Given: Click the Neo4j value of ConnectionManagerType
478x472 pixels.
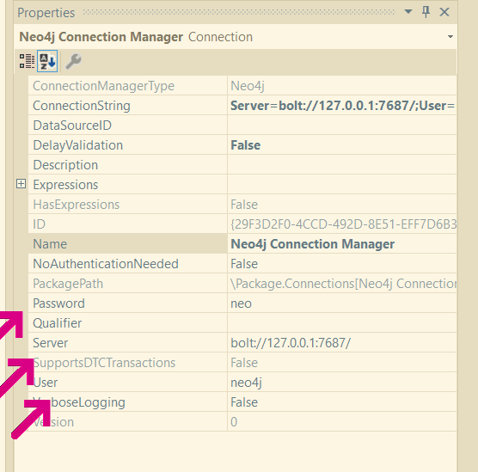Looking at the screenshot, I should pyautogui.click(x=248, y=86).
